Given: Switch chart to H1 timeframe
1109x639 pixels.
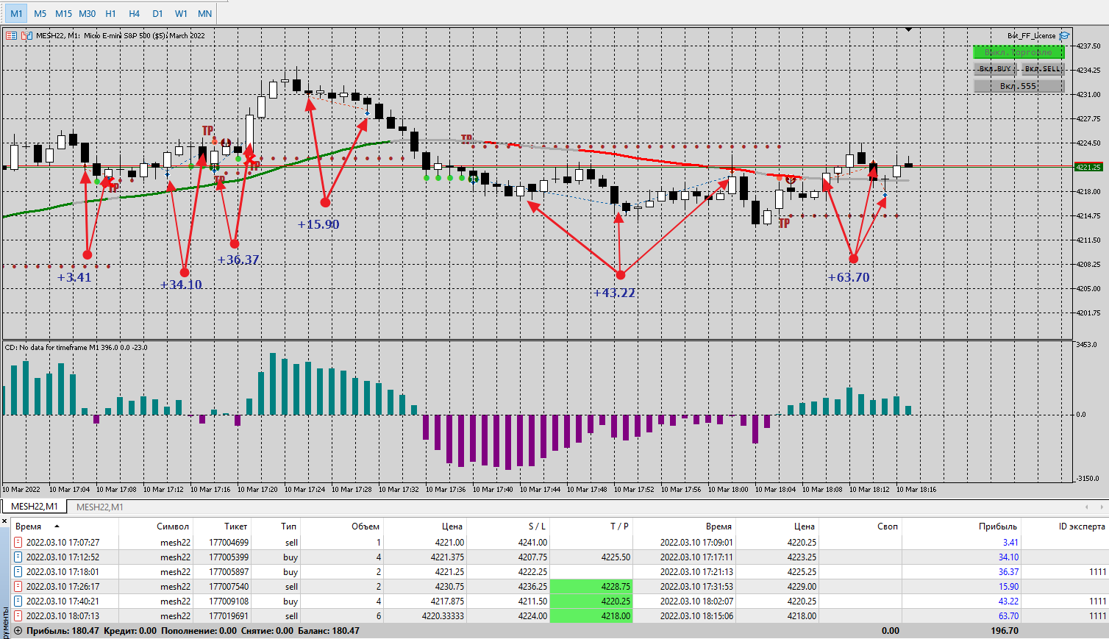Looking at the screenshot, I should [110, 13].
